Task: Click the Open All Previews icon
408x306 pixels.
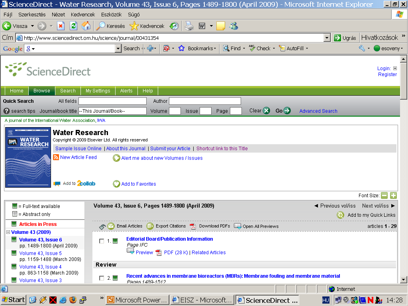Action: pos(238,226)
